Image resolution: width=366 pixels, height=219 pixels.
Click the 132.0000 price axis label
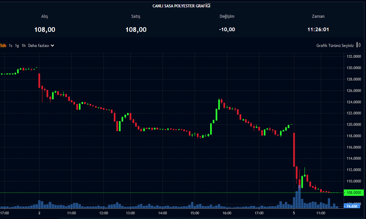354,56
